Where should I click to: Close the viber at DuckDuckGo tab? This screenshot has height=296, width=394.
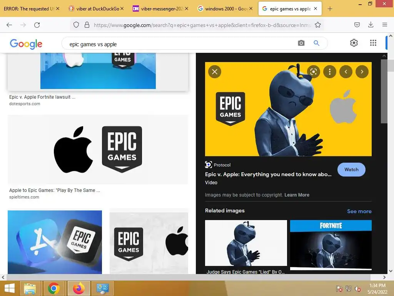click(x=122, y=8)
